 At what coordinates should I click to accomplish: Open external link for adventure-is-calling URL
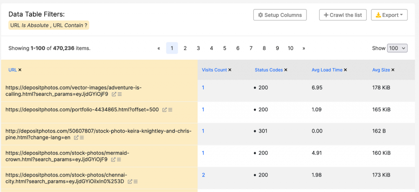coord(114,94)
